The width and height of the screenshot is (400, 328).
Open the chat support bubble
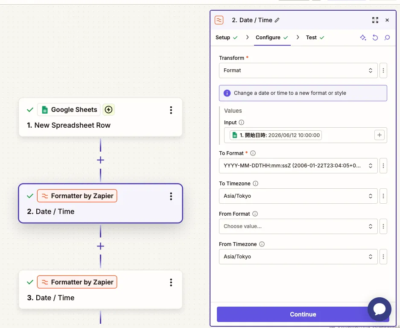380,309
